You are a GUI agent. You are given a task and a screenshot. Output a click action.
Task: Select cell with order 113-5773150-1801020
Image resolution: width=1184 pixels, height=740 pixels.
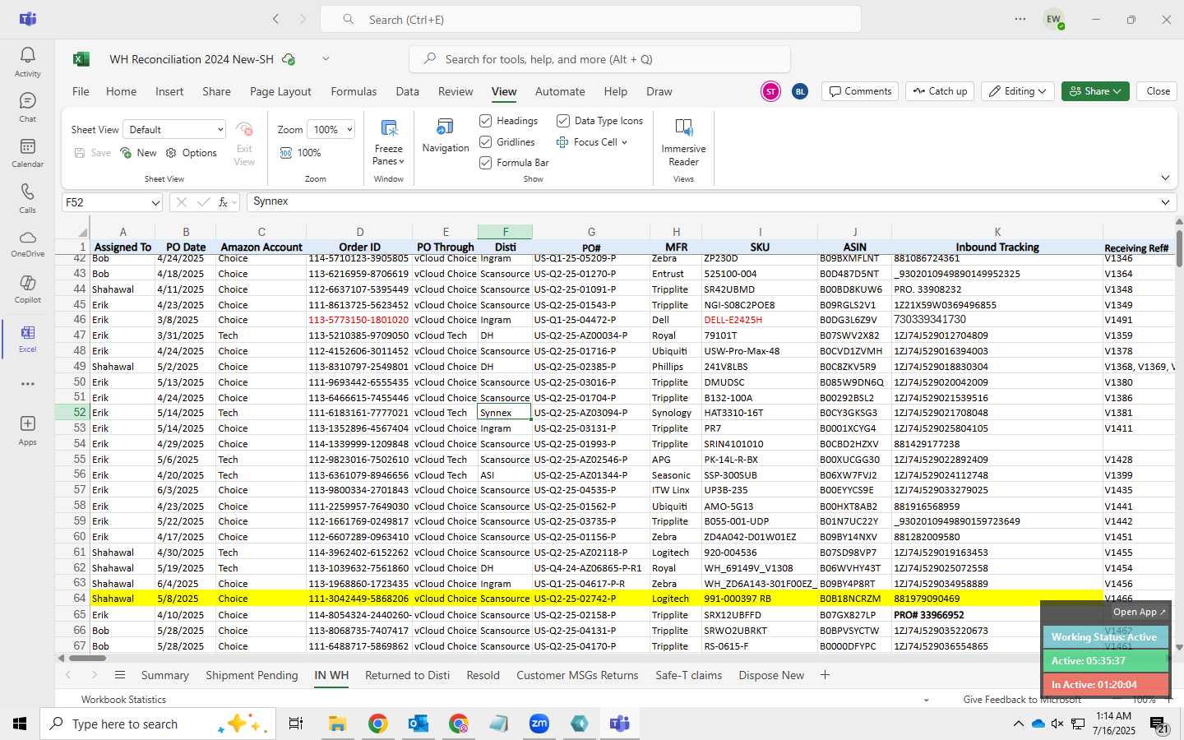click(359, 320)
